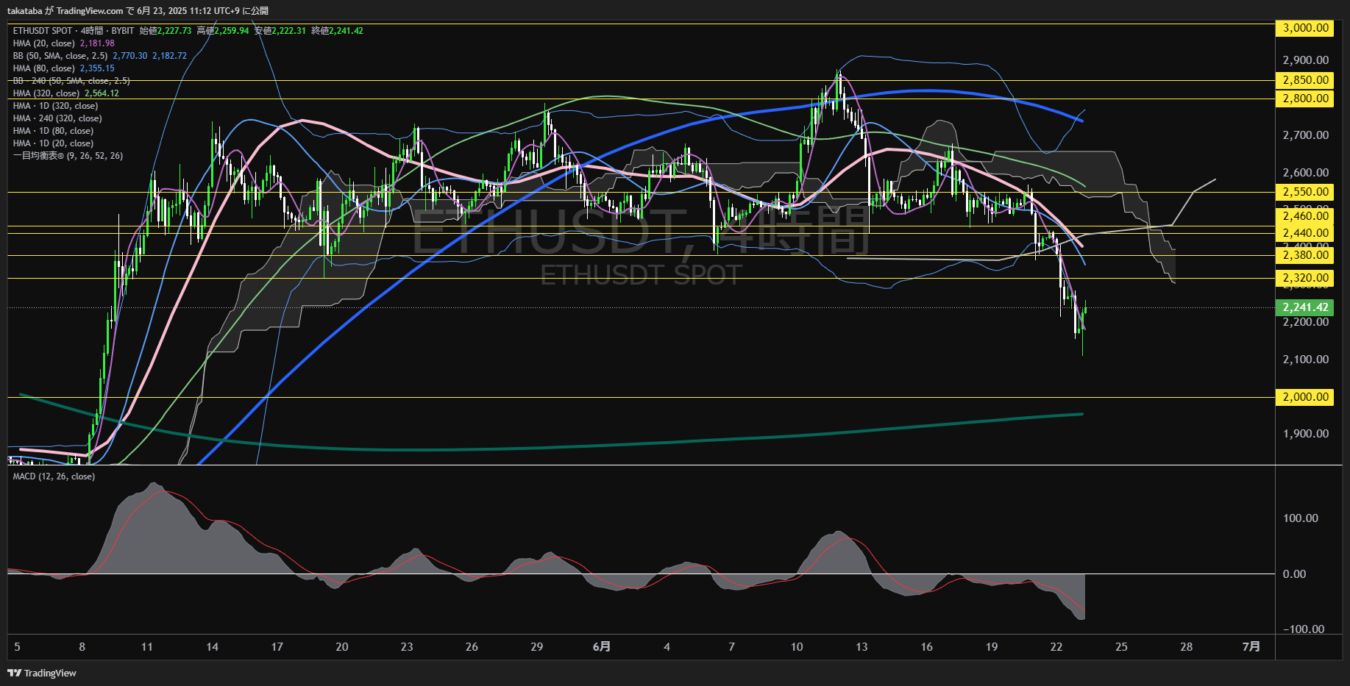1350x686 pixels.
Task: Click the 28 date label on time axis
Action: [1187, 647]
